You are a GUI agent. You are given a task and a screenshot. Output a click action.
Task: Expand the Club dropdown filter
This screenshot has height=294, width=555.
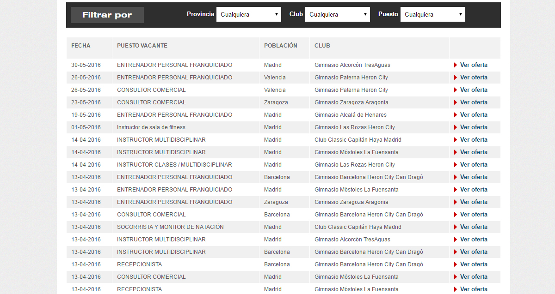click(338, 14)
